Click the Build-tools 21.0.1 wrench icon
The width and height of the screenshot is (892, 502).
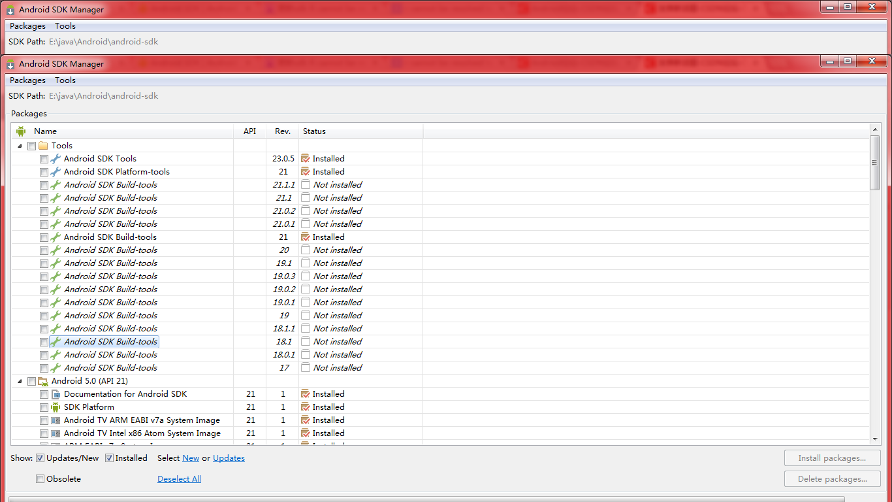pyautogui.click(x=56, y=224)
